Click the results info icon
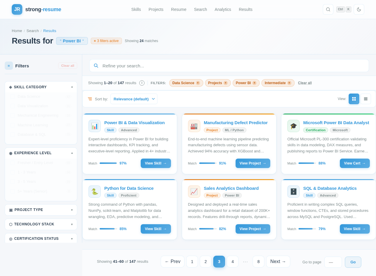Screen dimensions: 376x276 (142, 83)
